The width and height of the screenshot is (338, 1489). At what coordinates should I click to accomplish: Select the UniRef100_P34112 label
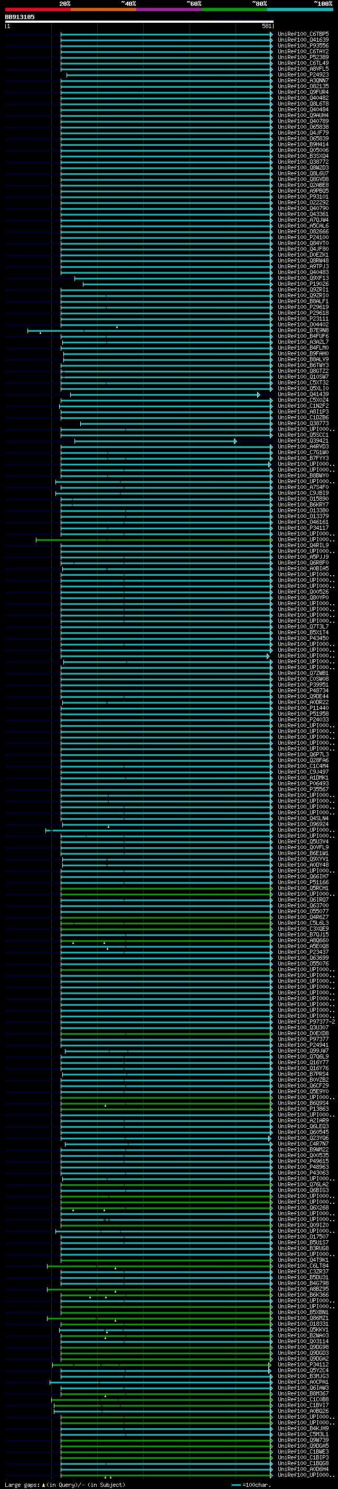303,1364
